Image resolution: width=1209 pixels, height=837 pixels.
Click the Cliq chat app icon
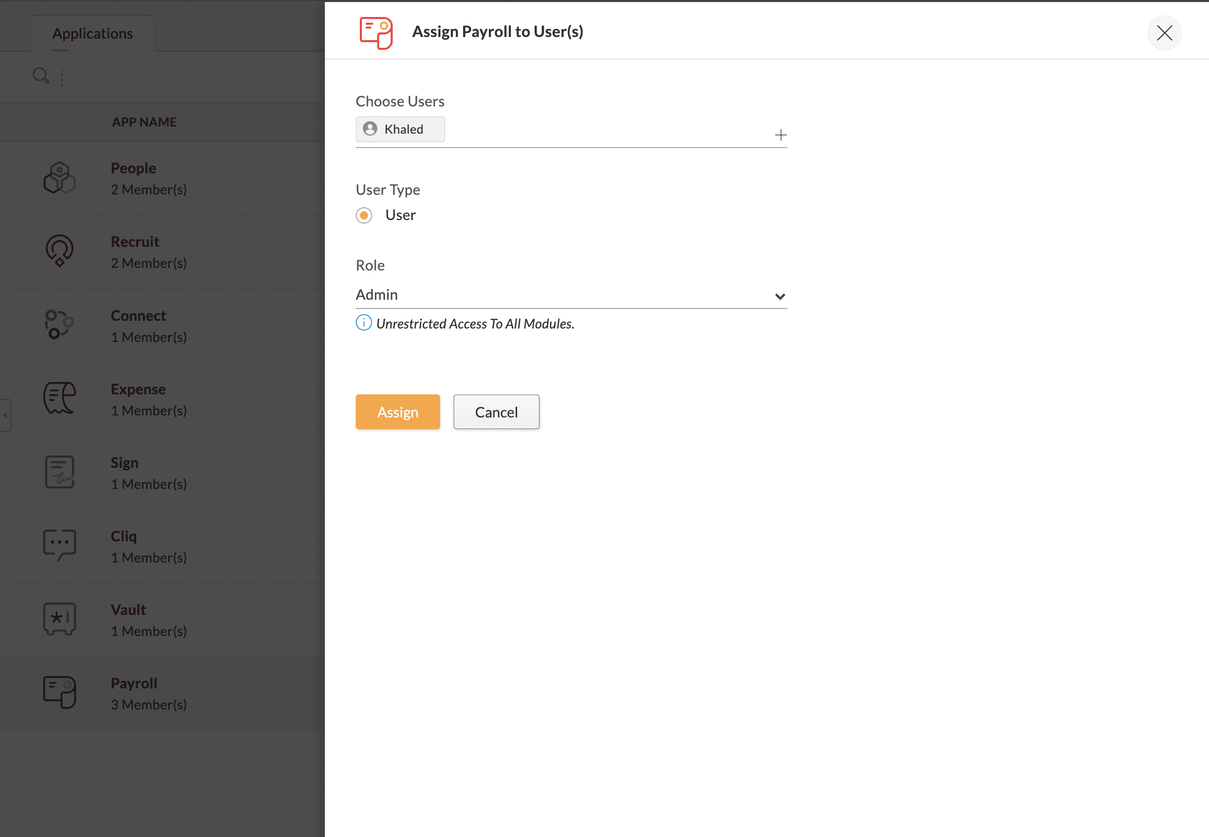click(x=59, y=545)
